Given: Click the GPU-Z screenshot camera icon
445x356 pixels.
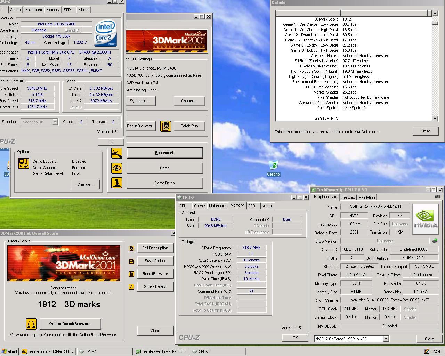Looking at the screenshot, I should coord(437,197).
